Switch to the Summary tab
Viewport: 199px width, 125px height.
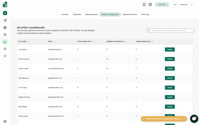(65, 14)
